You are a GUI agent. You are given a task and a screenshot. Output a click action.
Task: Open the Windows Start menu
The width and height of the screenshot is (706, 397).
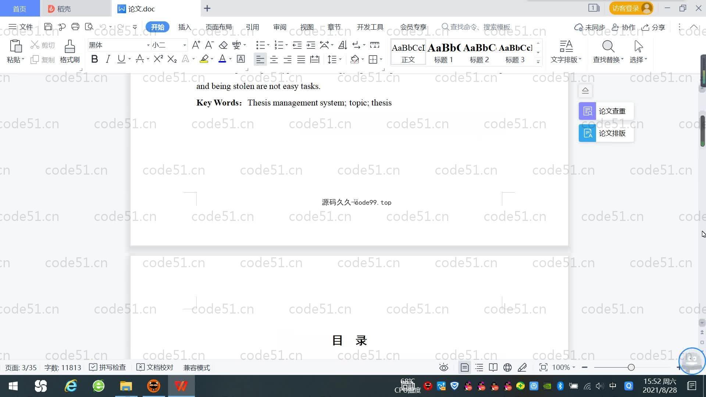(13, 386)
